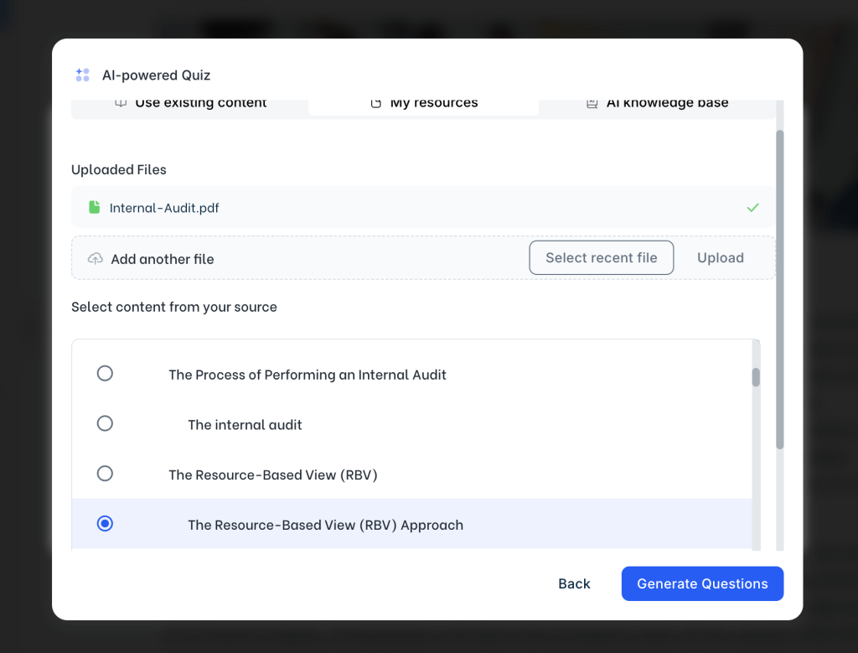Click the book icon on Use existing content
Viewport: 858px width, 653px height.
click(121, 103)
